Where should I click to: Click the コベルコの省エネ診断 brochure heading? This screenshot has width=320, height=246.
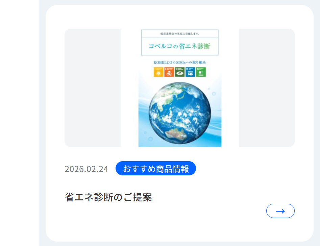tap(179, 46)
